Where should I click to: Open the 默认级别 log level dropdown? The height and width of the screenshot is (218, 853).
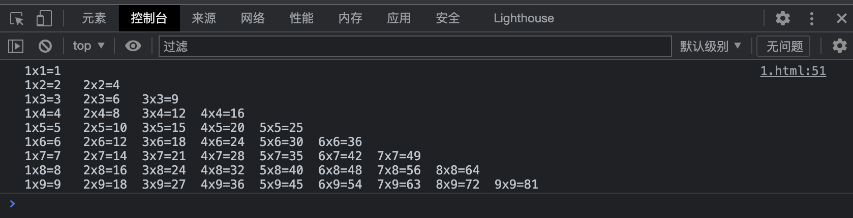tap(710, 46)
